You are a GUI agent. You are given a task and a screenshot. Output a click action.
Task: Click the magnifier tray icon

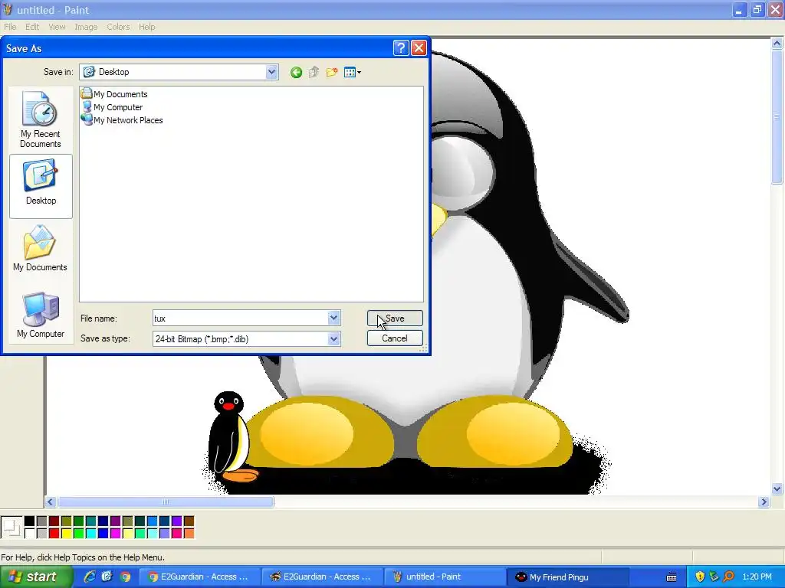(728, 577)
